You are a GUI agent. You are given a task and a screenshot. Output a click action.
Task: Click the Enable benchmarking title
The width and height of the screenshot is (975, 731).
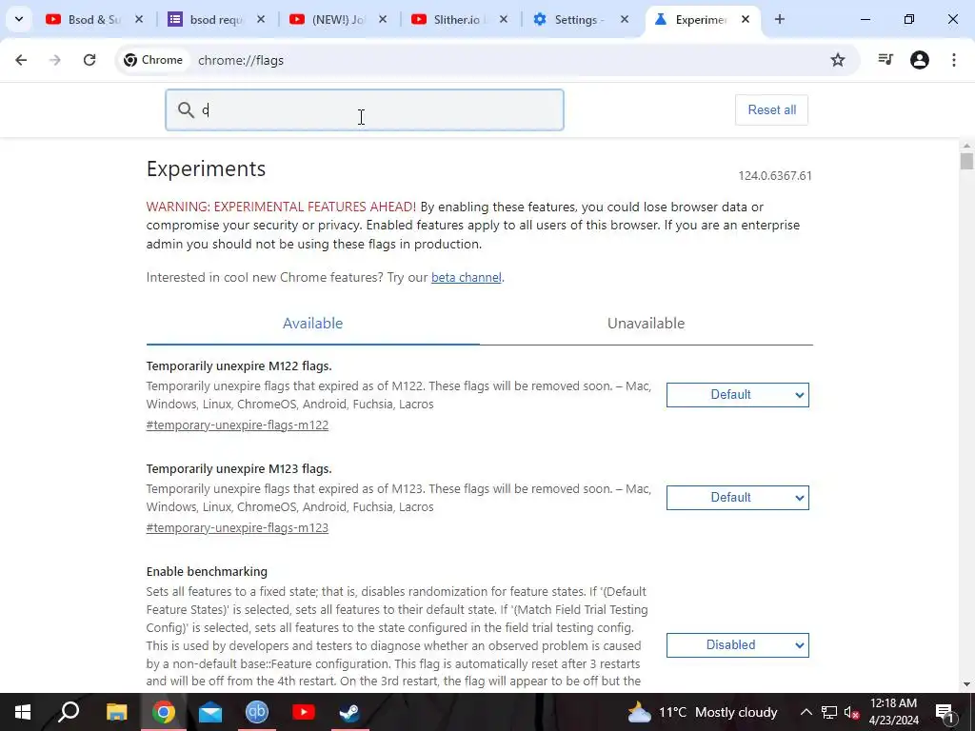click(207, 571)
